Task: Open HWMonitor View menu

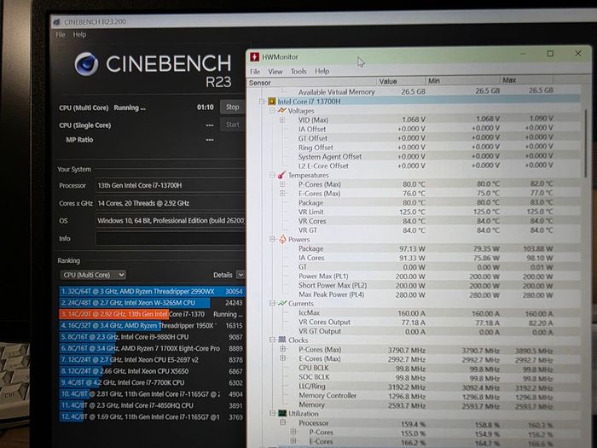Action: click(x=275, y=72)
